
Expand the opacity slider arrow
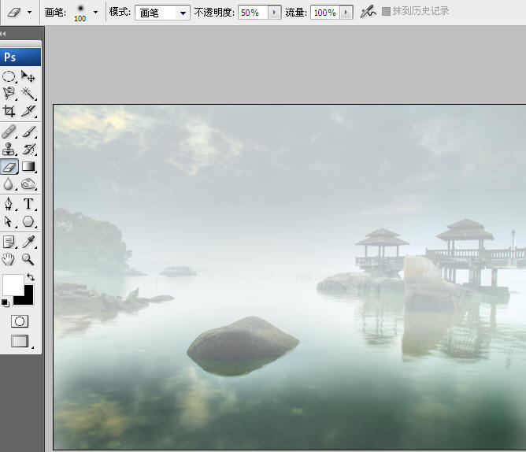coord(273,13)
